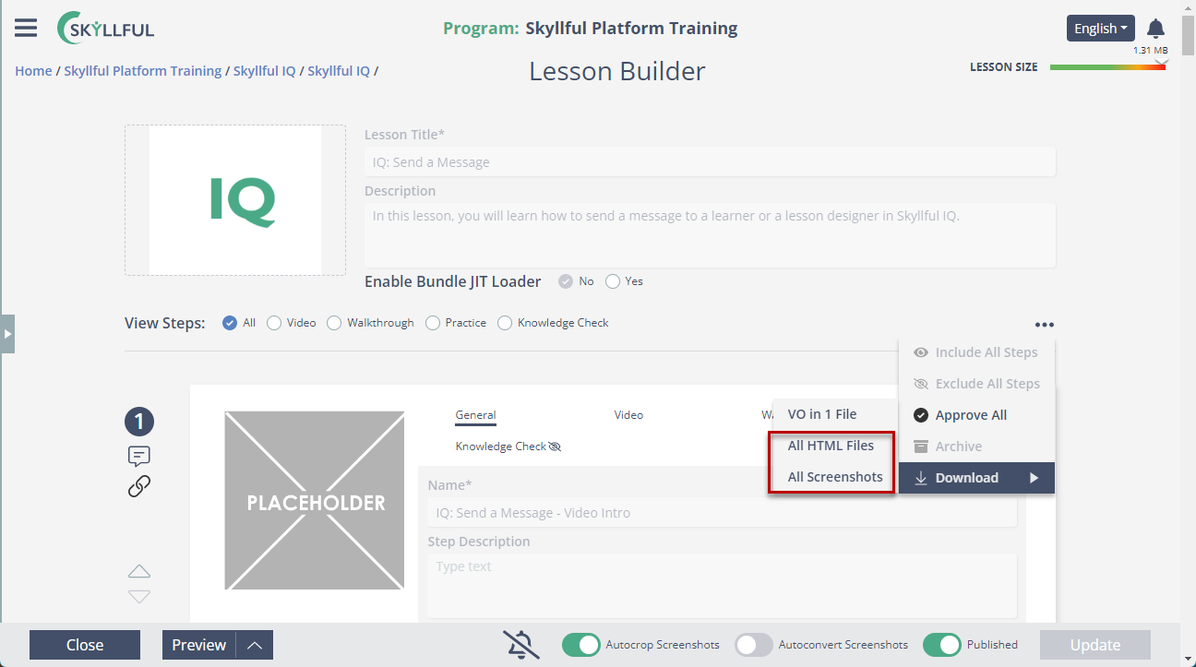The width and height of the screenshot is (1196, 667).
Task: Expand the Preview options arrow
Action: (x=255, y=645)
